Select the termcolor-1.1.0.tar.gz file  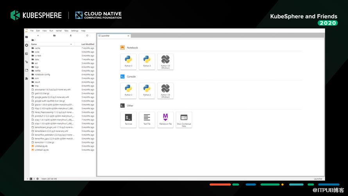click(x=63, y=142)
